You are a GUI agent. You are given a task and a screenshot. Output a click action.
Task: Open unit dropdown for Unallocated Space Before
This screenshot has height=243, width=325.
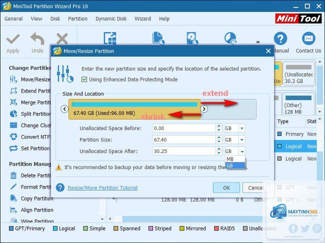coord(241,128)
